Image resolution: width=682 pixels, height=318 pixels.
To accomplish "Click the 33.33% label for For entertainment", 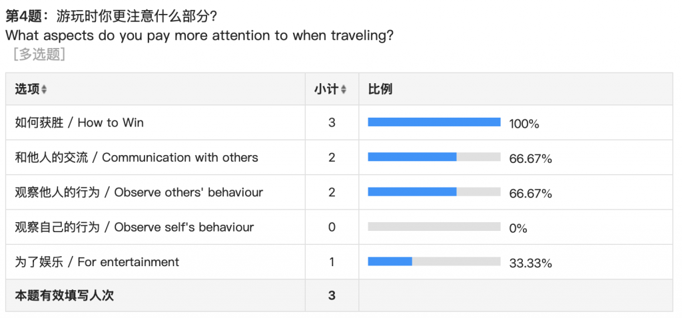I will point(530,263).
